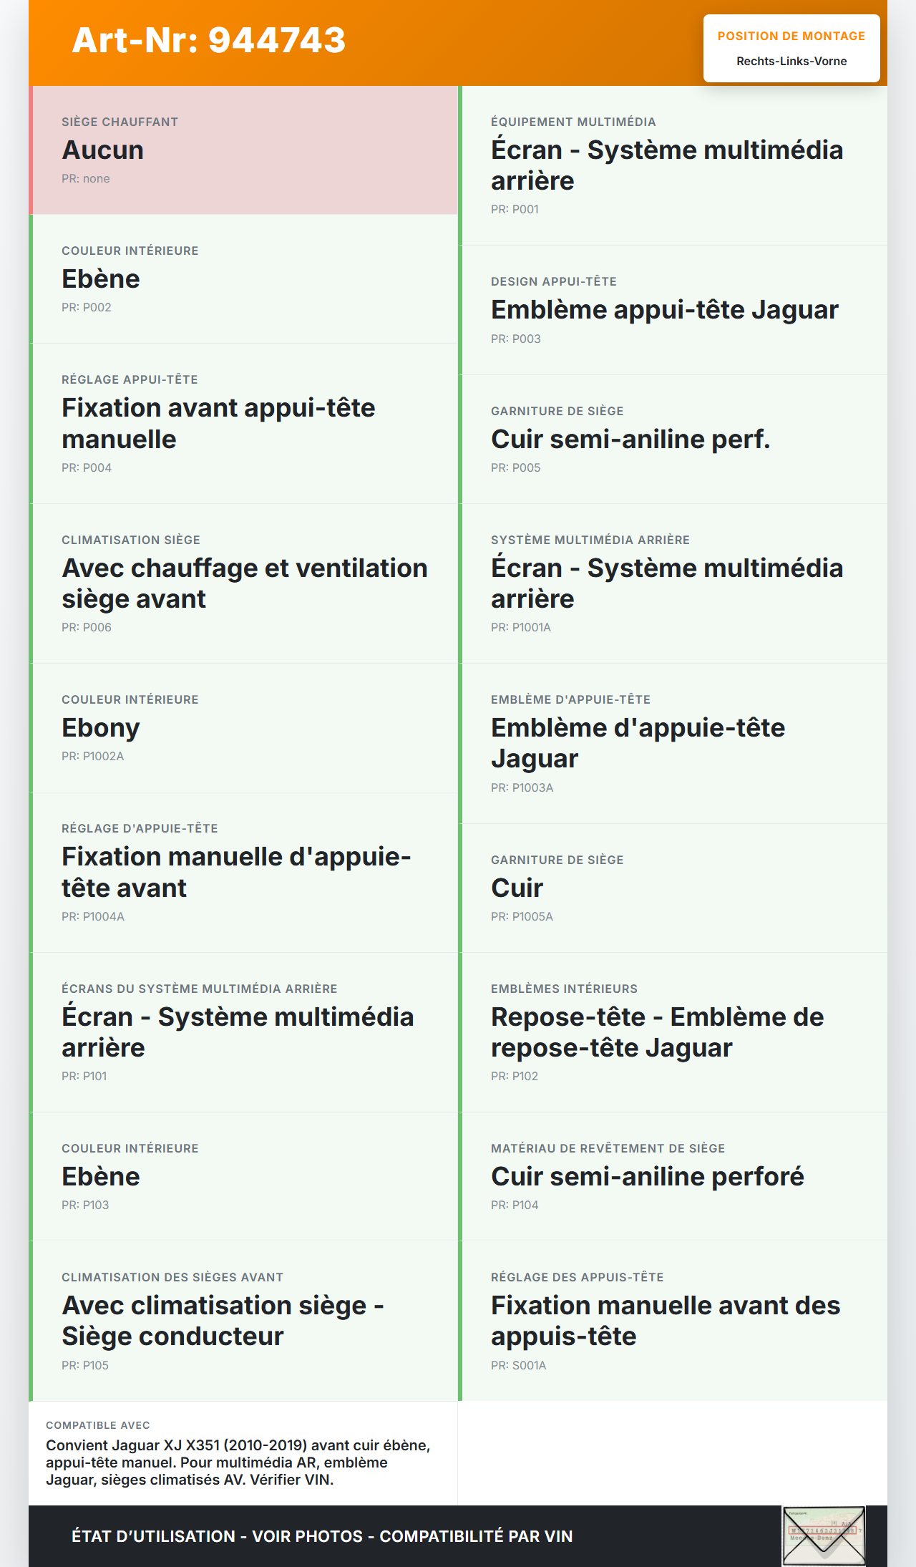Select the Ebène cell with PR P002

coord(244,278)
